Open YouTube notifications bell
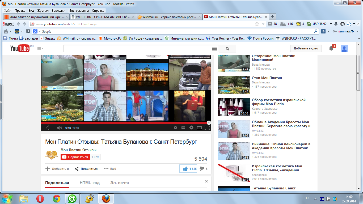Screen dimensions: 363x204 331,48
